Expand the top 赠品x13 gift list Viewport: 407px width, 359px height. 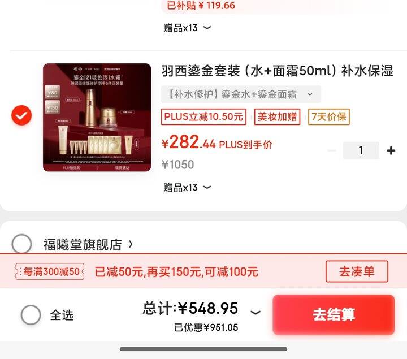pos(187,28)
